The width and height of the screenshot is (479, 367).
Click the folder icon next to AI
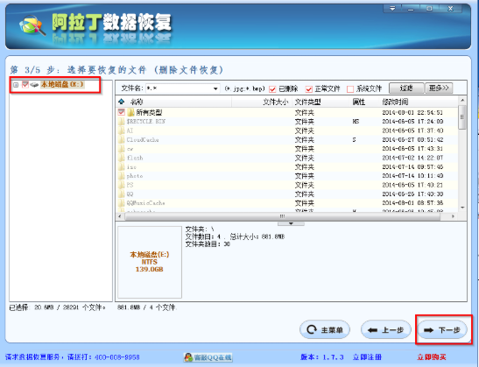122,131
